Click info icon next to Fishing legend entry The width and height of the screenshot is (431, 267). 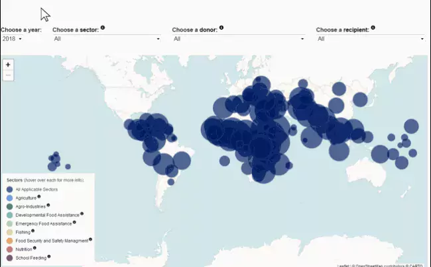(32, 231)
